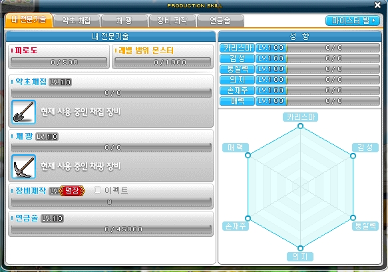The height and width of the screenshot is (272, 388).
Task: Click the red 명장 master craftsman badge
Action: coord(72,191)
